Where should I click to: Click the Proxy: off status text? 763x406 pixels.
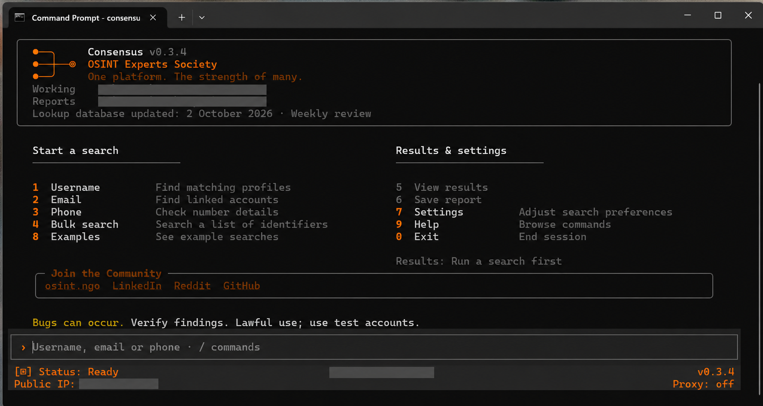point(703,384)
